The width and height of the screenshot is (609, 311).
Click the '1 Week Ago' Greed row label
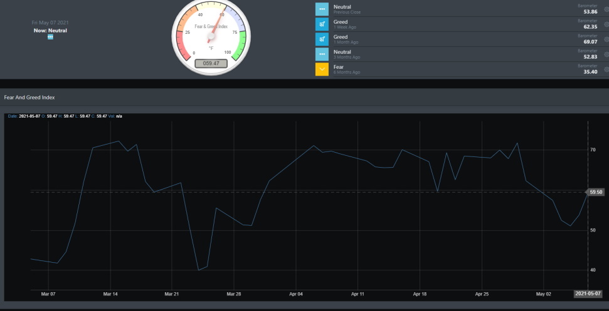tap(344, 28)
